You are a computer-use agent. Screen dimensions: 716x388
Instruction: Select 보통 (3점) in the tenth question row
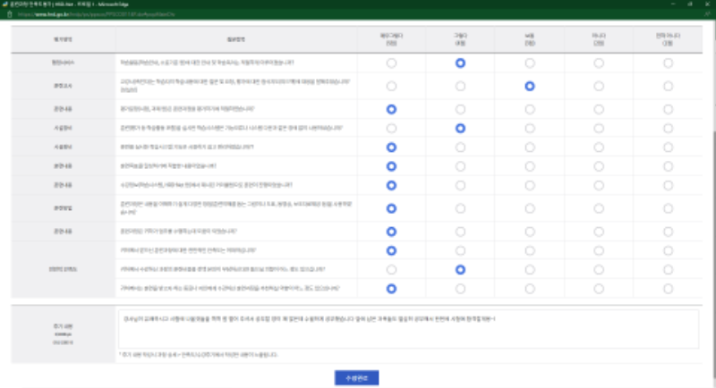(529, 250)
